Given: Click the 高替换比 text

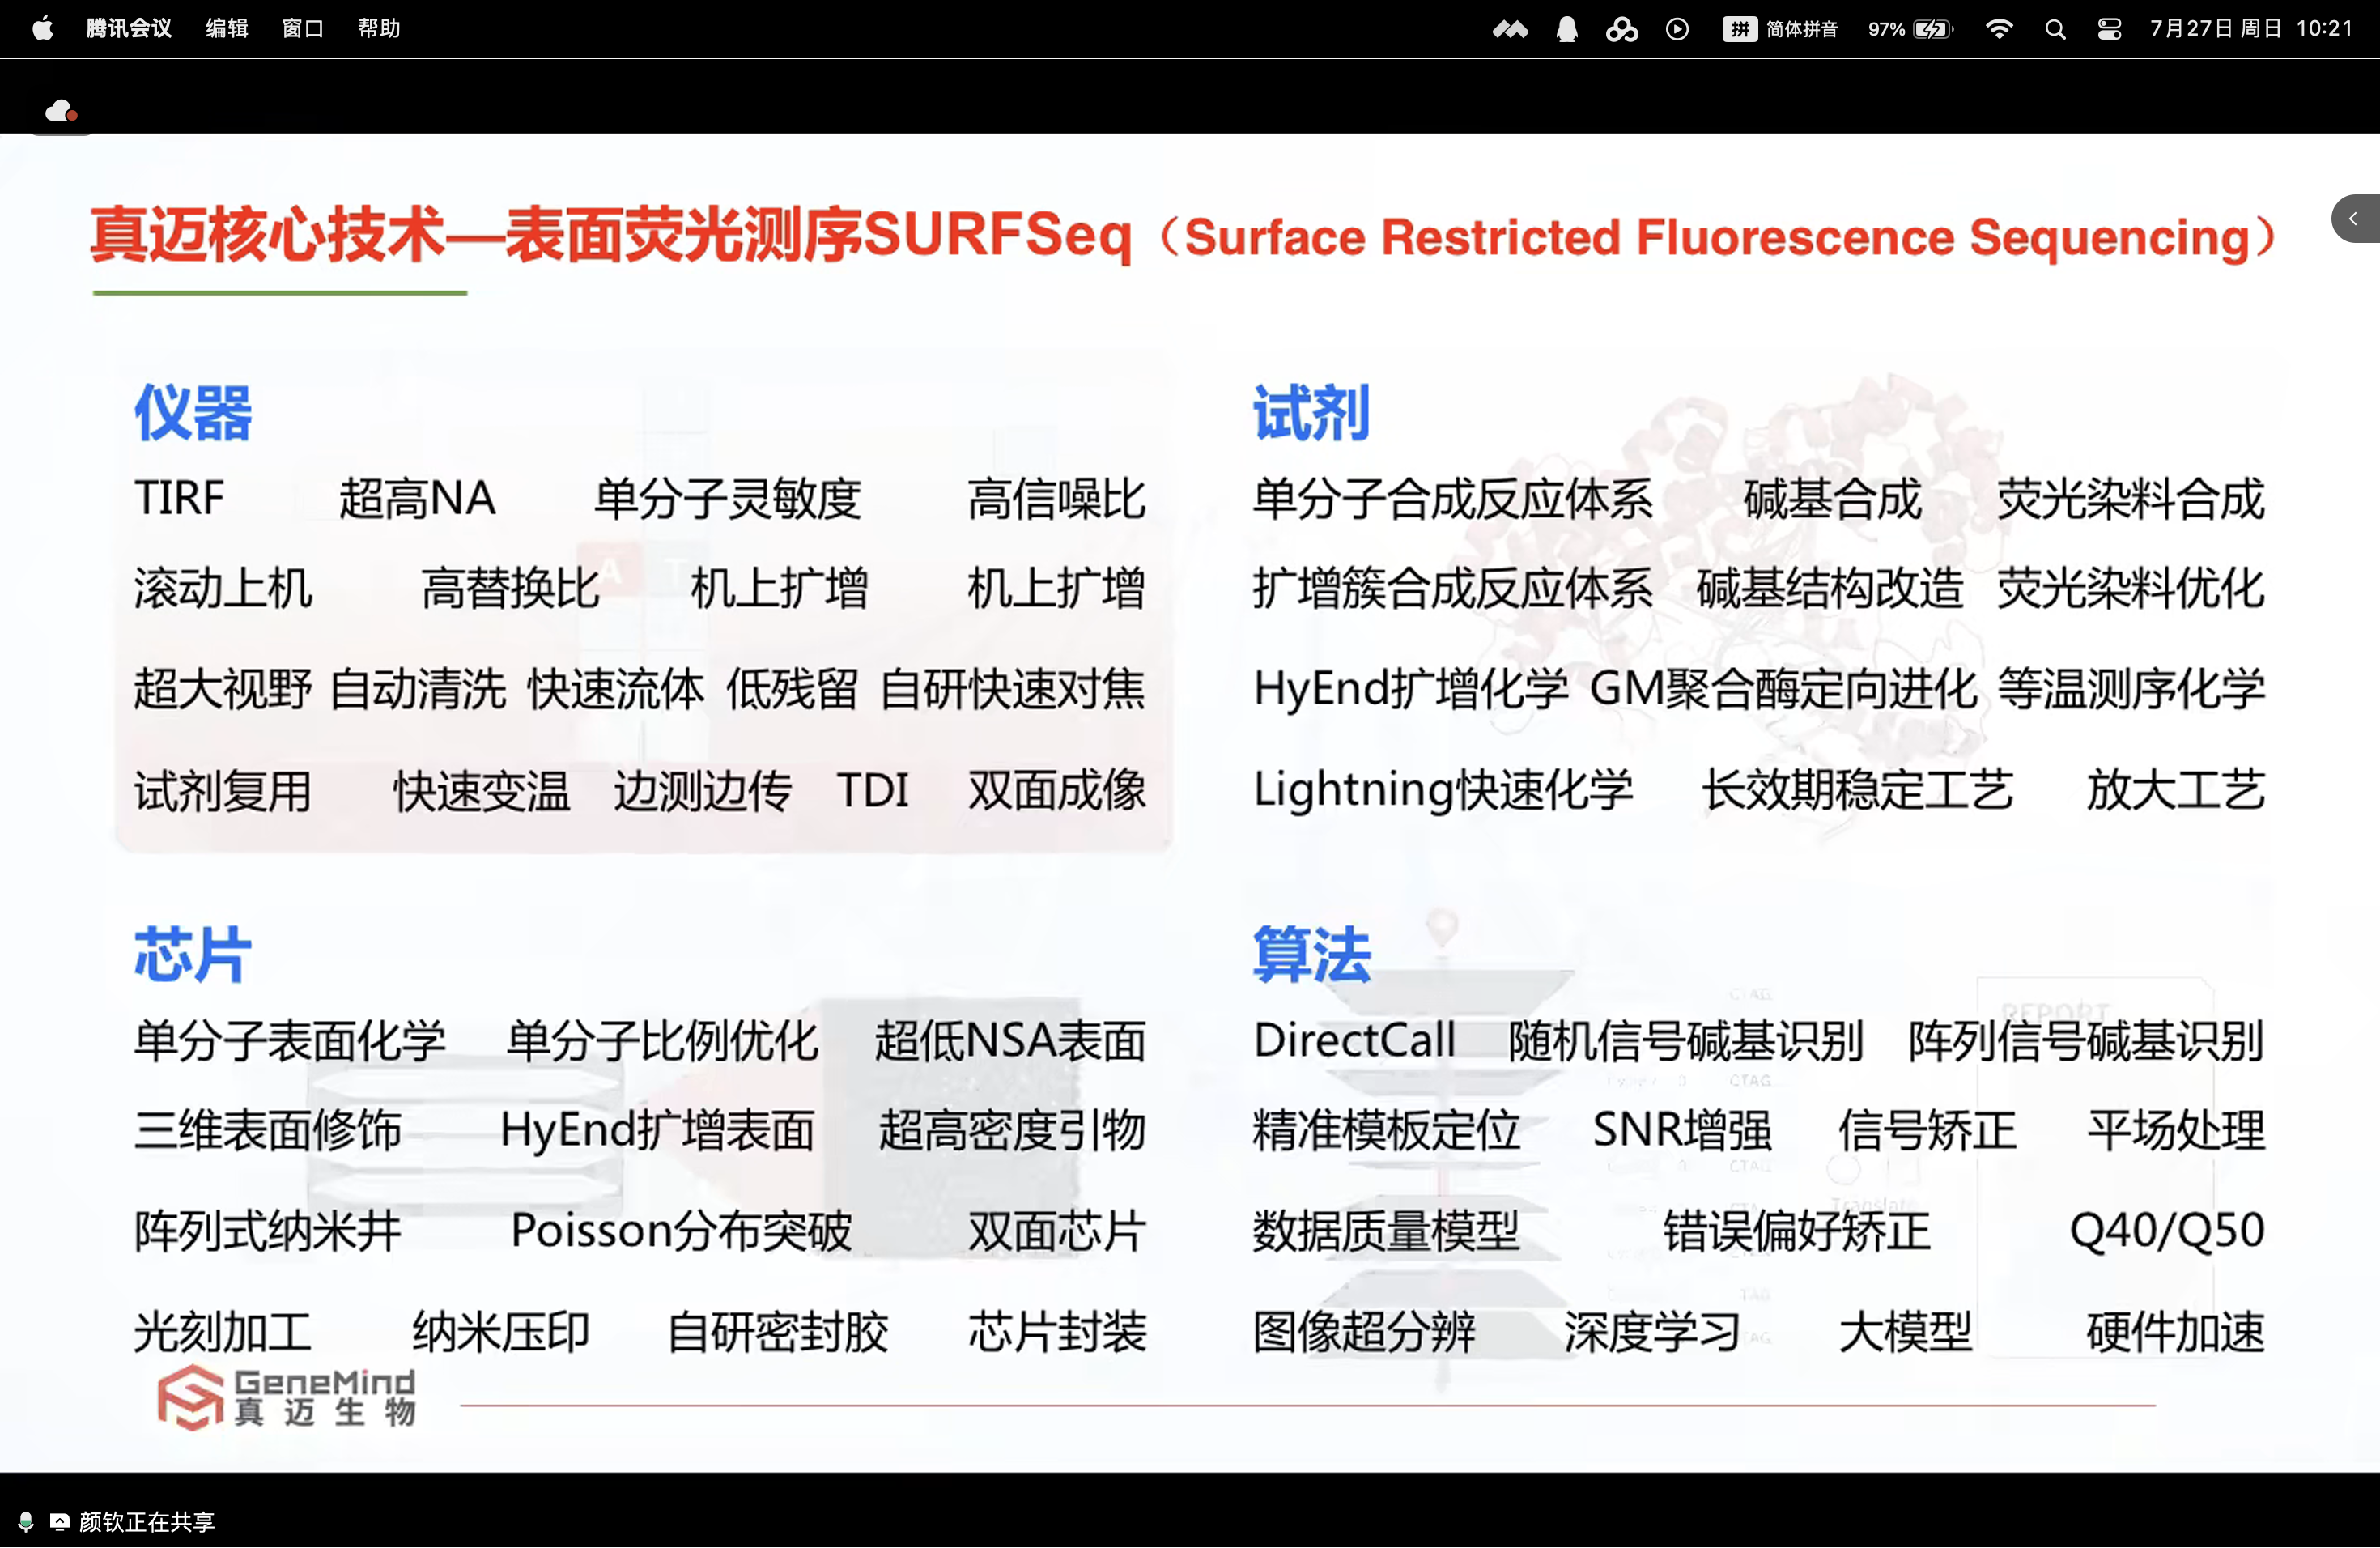Looking at the screenshot, I should pyautogui.click(x=510, y=588).
